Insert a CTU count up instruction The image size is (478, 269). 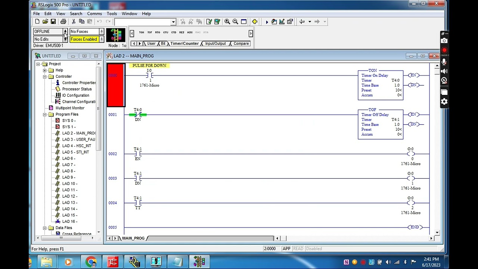(x=165, y=33)
